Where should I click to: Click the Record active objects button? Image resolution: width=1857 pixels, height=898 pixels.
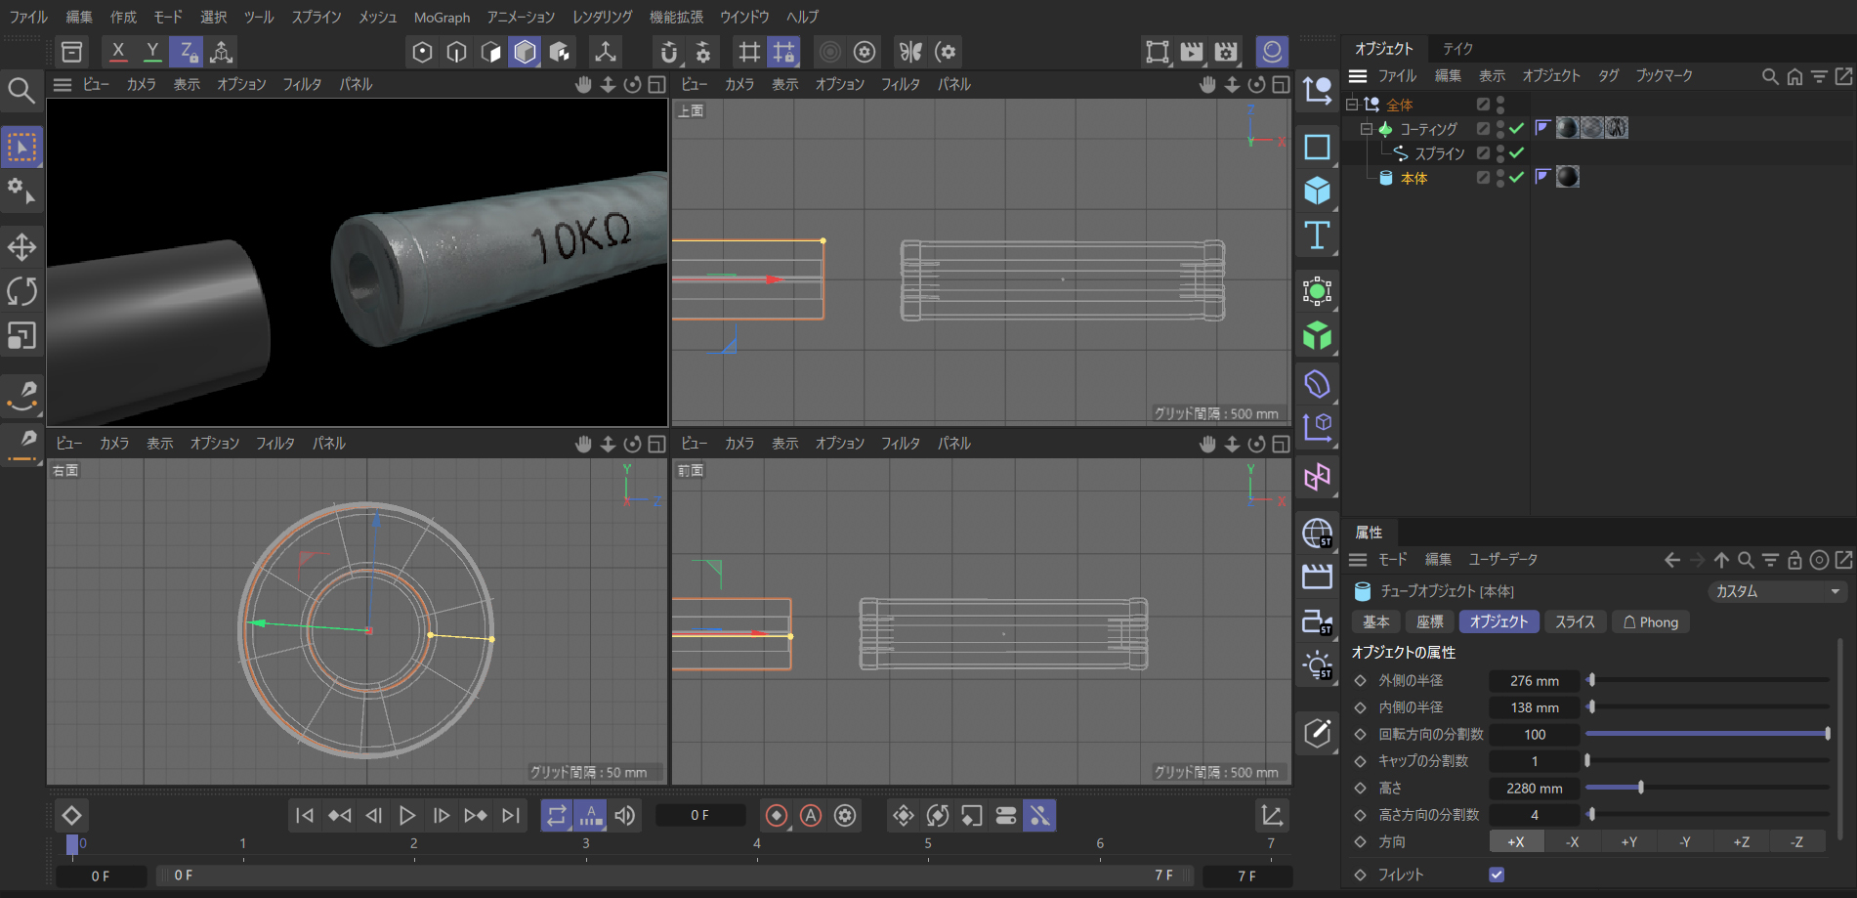(x=777, y=815)
